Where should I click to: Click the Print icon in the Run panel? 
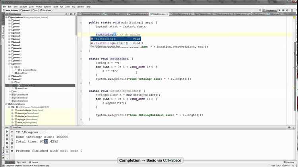[x=12, y=147]
